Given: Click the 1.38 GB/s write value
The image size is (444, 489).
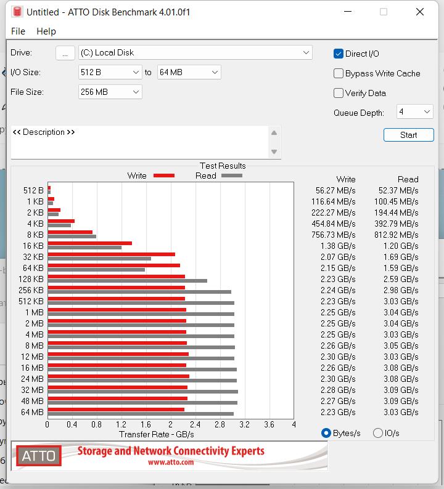Looking at the screenshot, I should pos(338,246).
